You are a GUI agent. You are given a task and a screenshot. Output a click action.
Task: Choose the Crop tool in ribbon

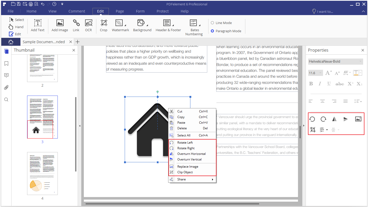tap(103, 26)
